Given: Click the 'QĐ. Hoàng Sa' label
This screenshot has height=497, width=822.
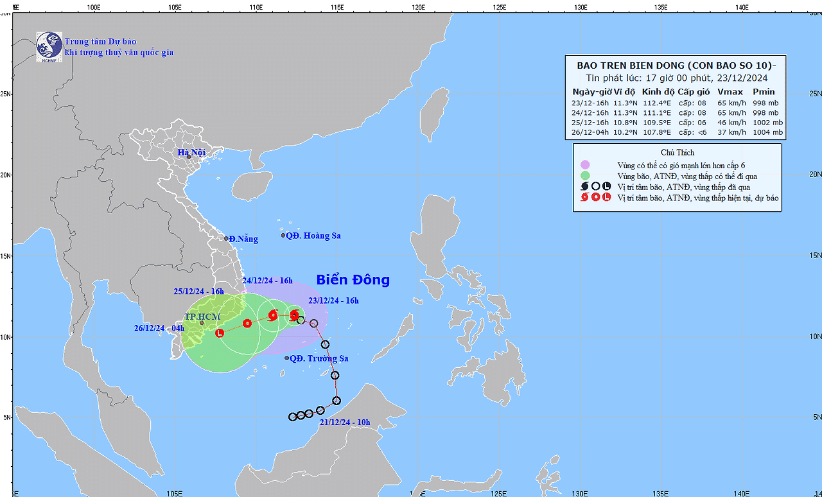Looking at the screenshot, I should click(313, 236).
